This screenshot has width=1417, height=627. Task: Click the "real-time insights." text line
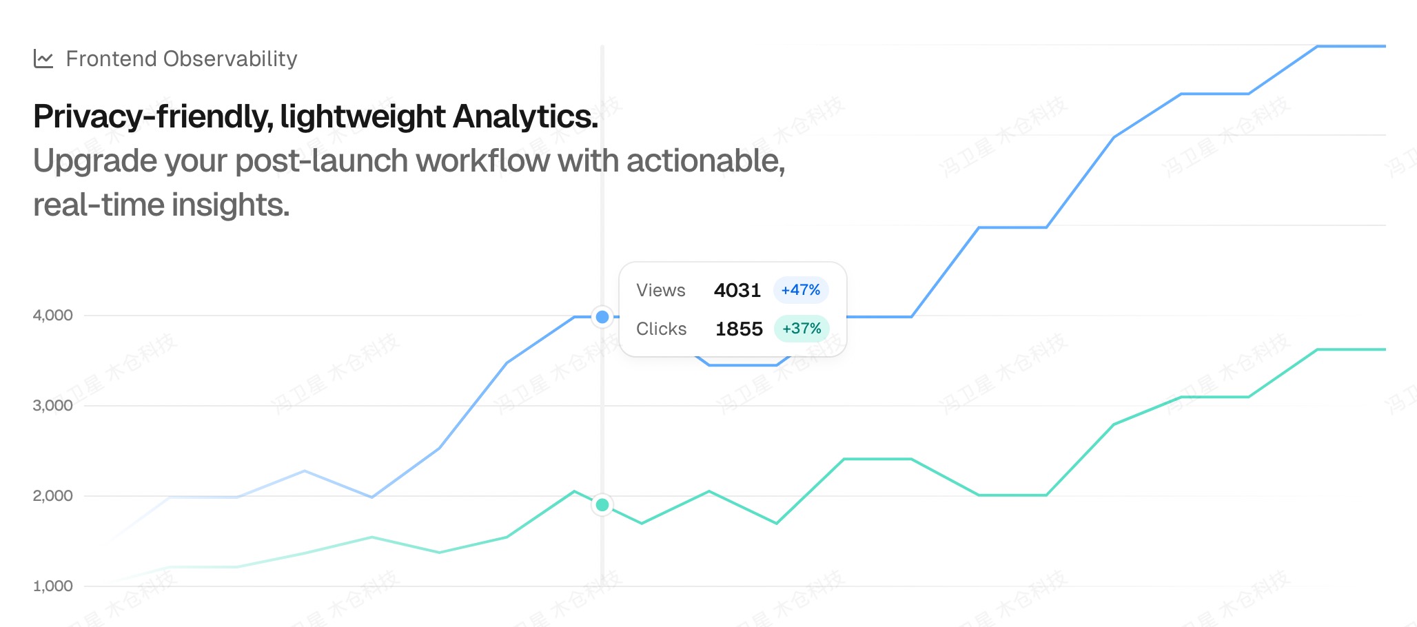(x=161, y=205)
